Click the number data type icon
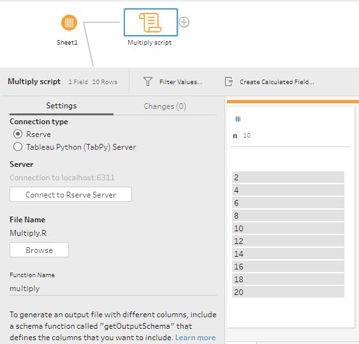Image resolution: width=359 pixels, height=344 pixels. (x=238, y=119)
